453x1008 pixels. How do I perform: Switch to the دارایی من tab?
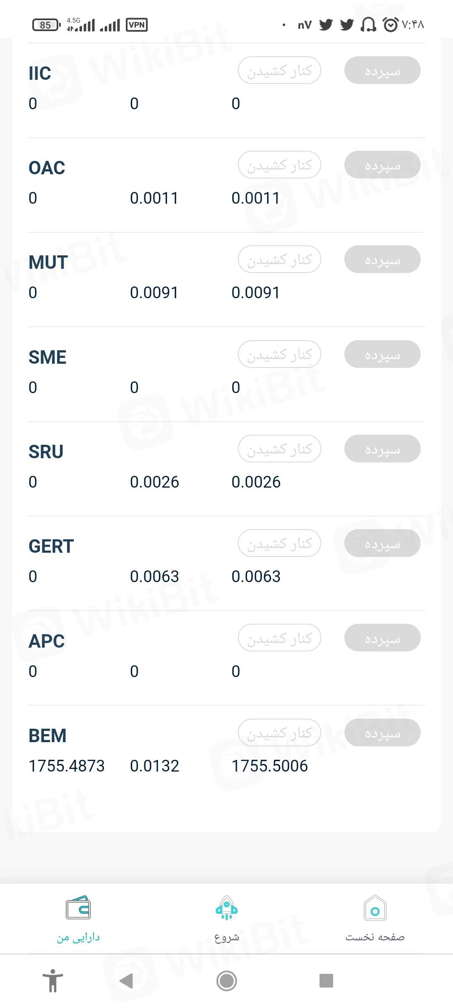78,937
